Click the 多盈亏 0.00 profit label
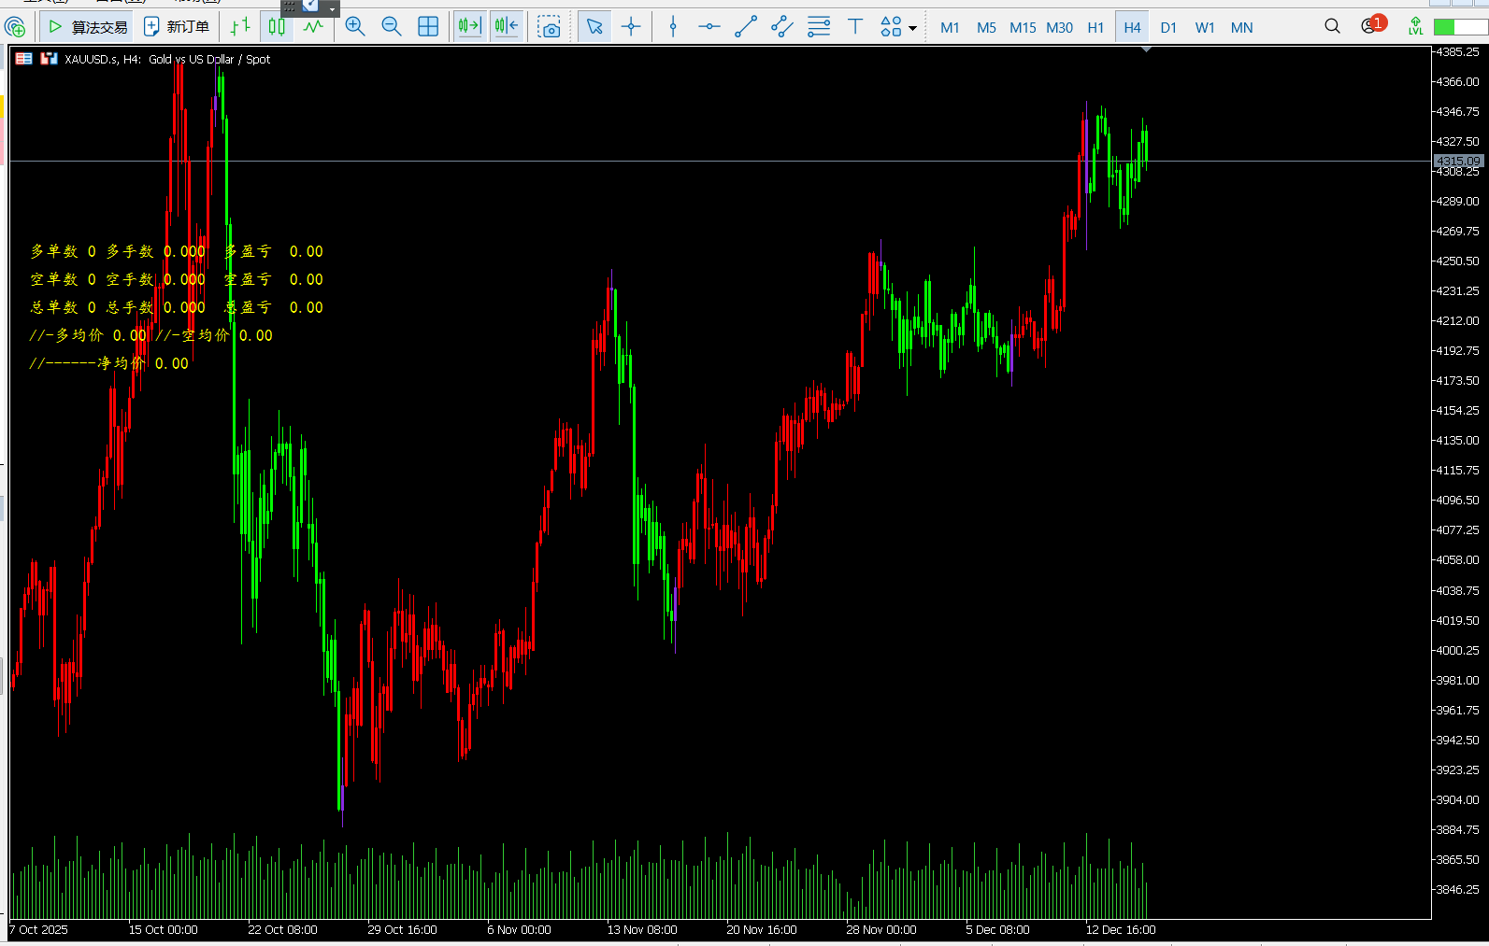 [x=274, y=251]
